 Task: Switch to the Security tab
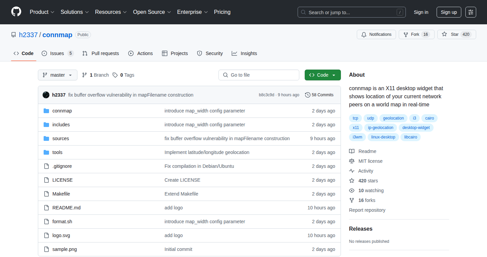210,53
